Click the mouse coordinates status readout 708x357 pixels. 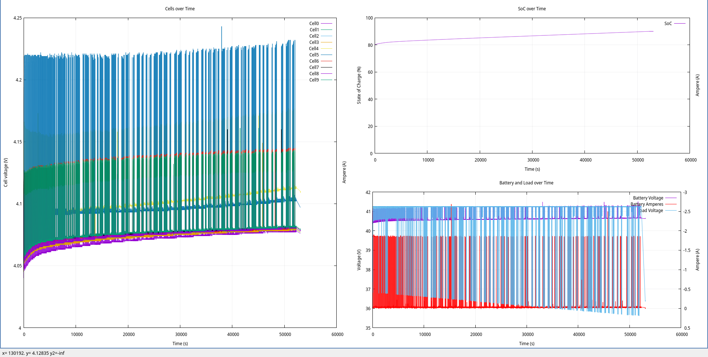[x=33, y=353]
